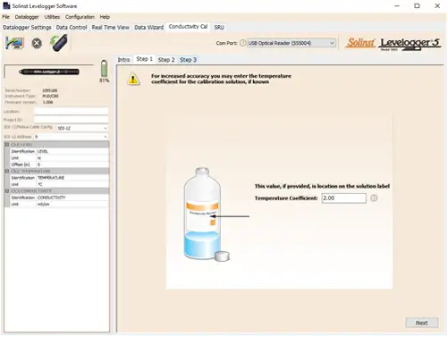Click the retrieve settings from Levelogger icon
The height and width of the screenshot is (337, 448).
14,43
